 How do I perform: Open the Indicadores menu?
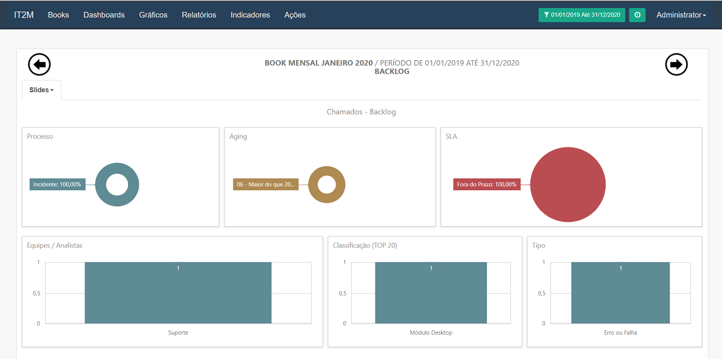tap(250, 15)
